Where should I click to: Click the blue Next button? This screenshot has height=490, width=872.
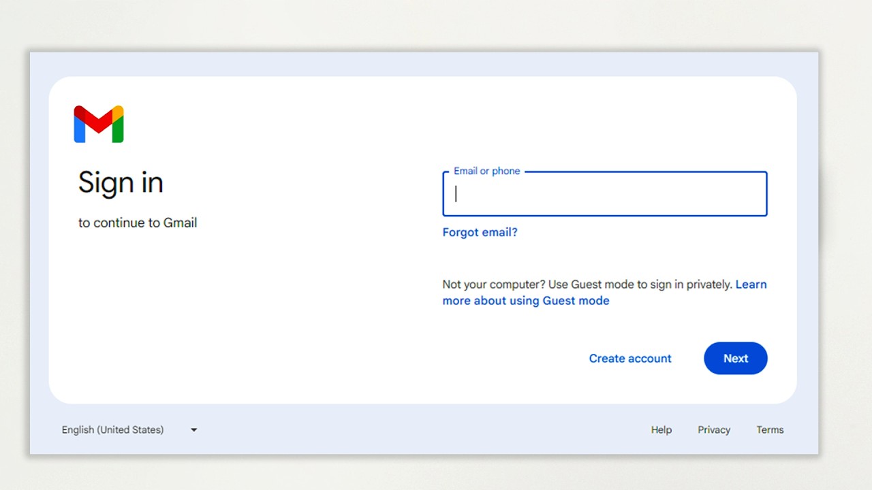736,359
